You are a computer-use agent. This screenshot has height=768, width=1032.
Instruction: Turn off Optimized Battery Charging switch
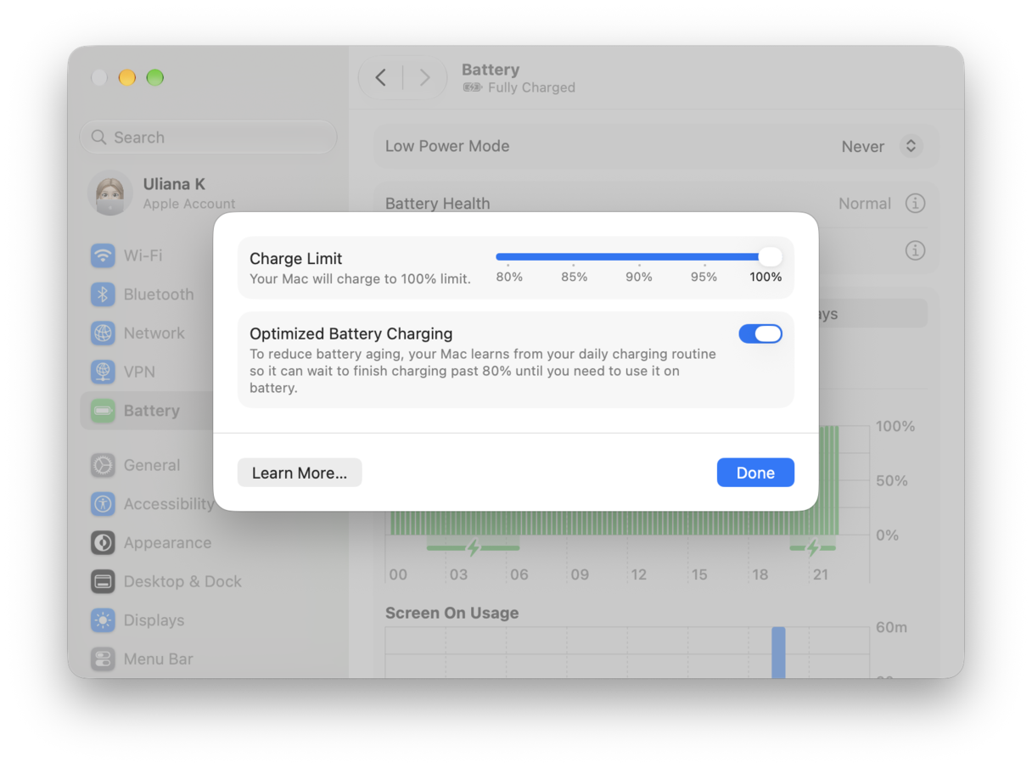[760, 334]
